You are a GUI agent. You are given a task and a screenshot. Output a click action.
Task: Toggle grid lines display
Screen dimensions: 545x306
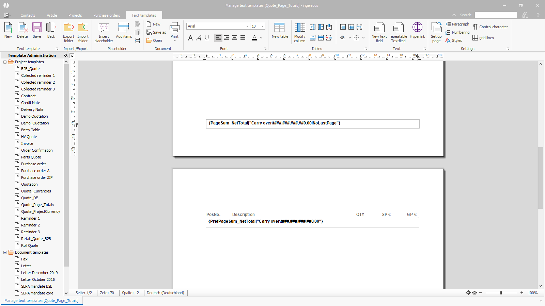click(483, 38)
